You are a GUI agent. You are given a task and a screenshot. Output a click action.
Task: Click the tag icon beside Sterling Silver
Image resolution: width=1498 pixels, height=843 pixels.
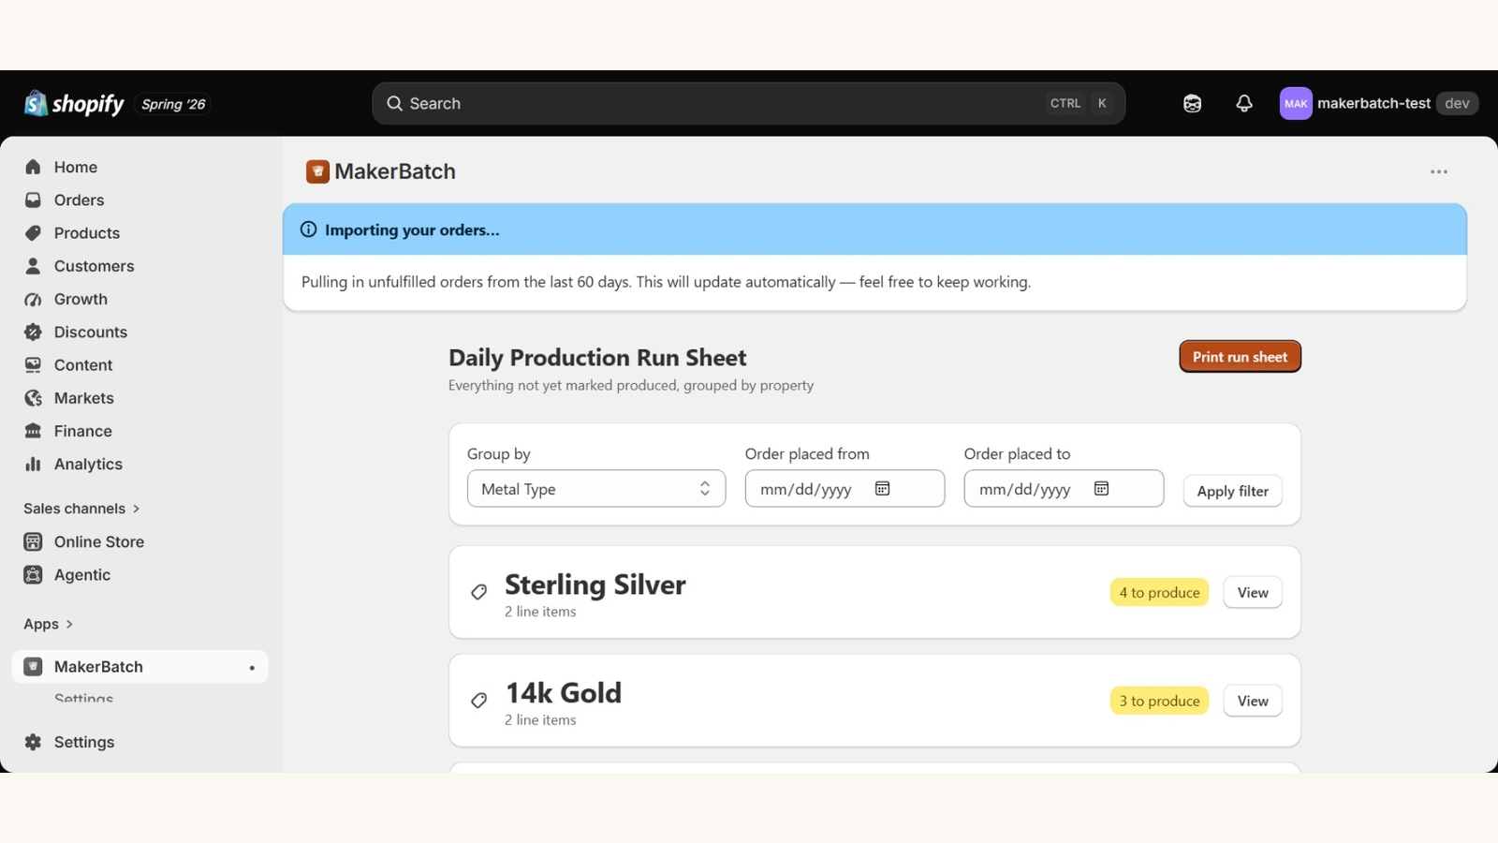point(478,592)
